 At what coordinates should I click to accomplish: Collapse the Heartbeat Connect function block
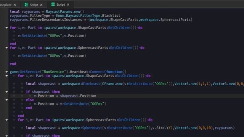point(6,72)
